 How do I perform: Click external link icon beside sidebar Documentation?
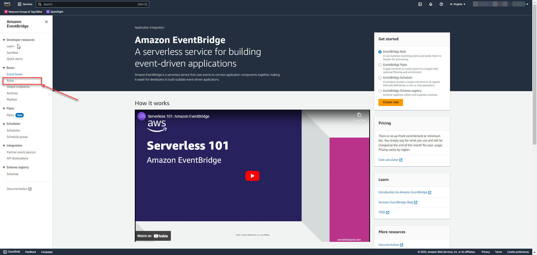(30, 189)
